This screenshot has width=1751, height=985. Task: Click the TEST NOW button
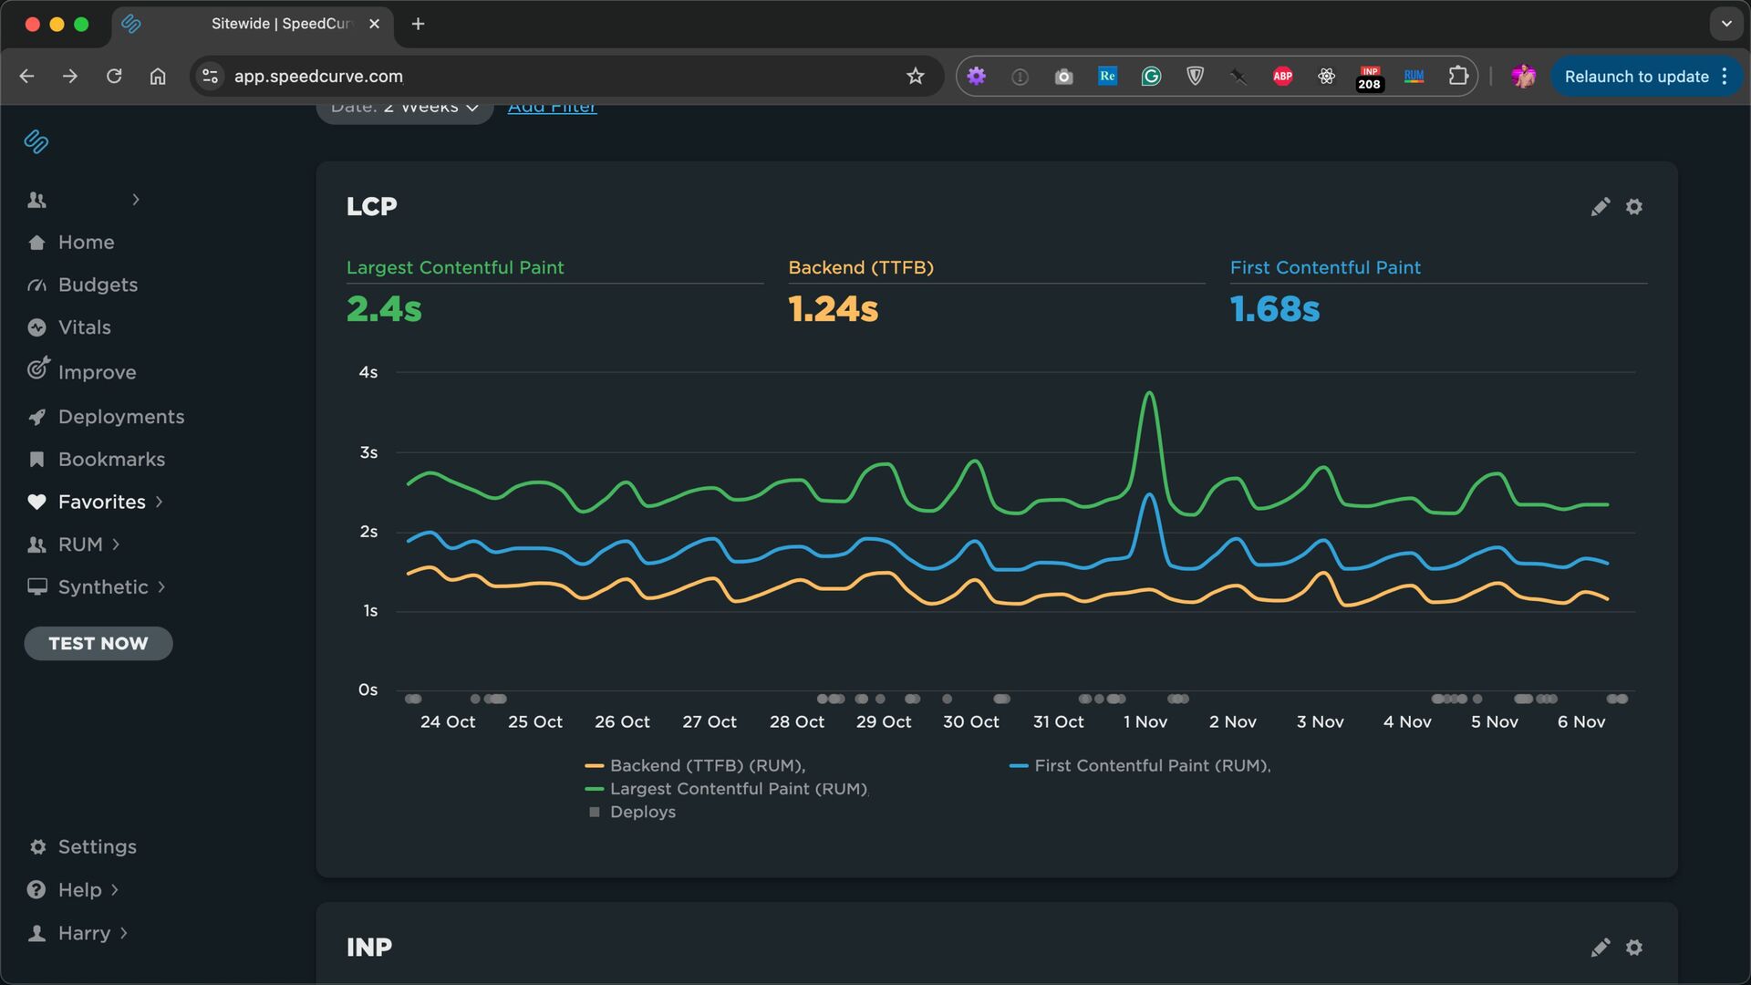(98, 644)
